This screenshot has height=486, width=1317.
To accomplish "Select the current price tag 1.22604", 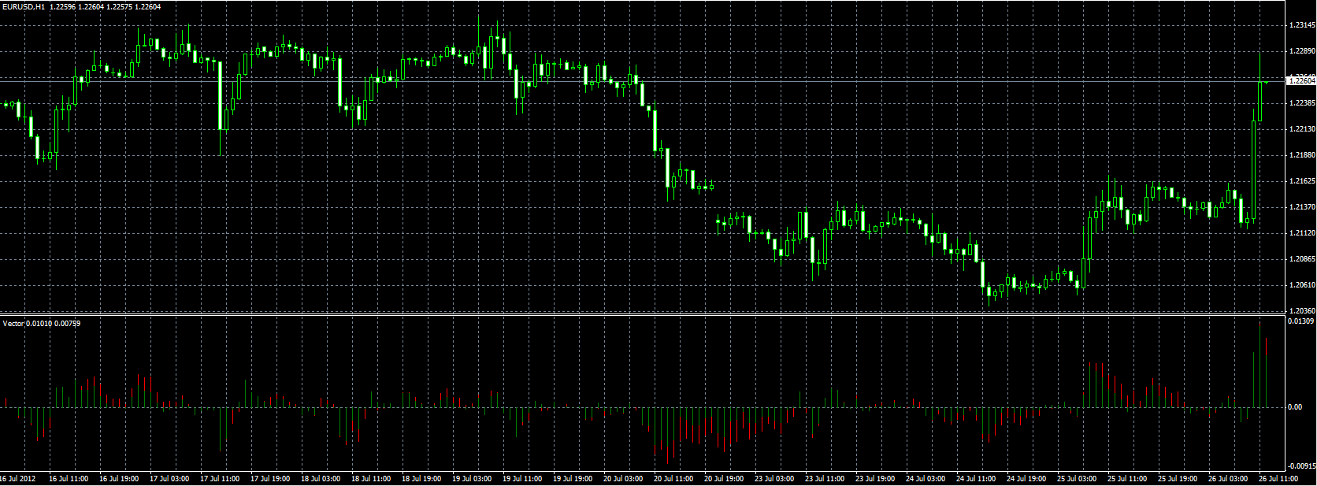I will (1300, 80).
